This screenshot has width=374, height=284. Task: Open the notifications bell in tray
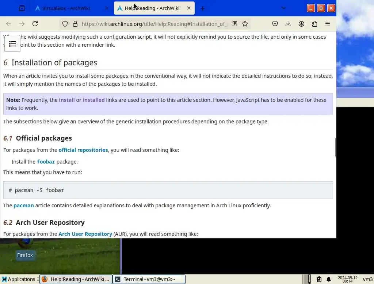(x=329, y=279)
